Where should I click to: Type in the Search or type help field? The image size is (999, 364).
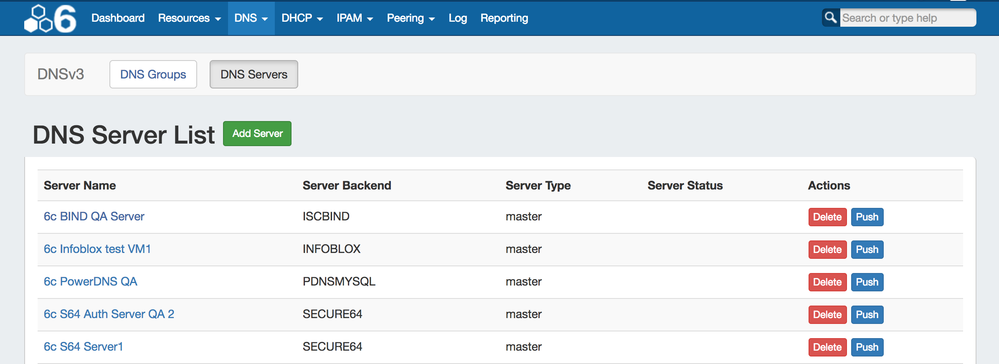pos(907,18)
